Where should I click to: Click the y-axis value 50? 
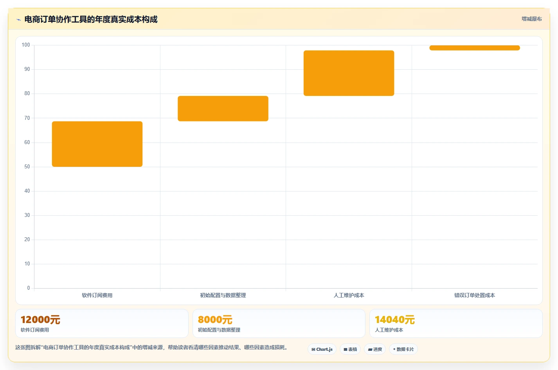(x=27, y=167)
